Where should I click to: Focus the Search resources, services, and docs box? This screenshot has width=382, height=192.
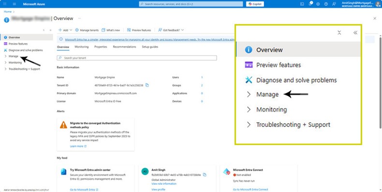pos(191,4)
